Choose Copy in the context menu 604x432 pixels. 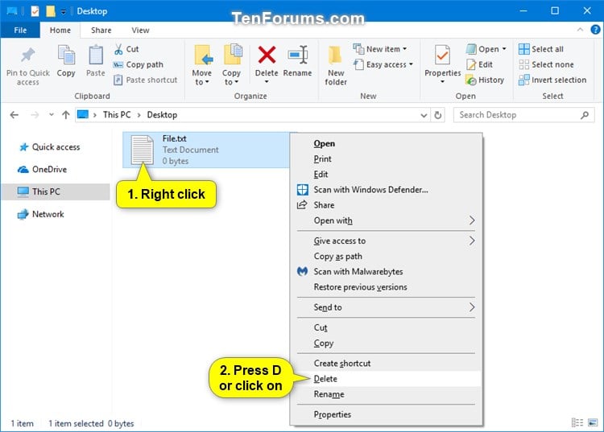[x=386, y=344]
